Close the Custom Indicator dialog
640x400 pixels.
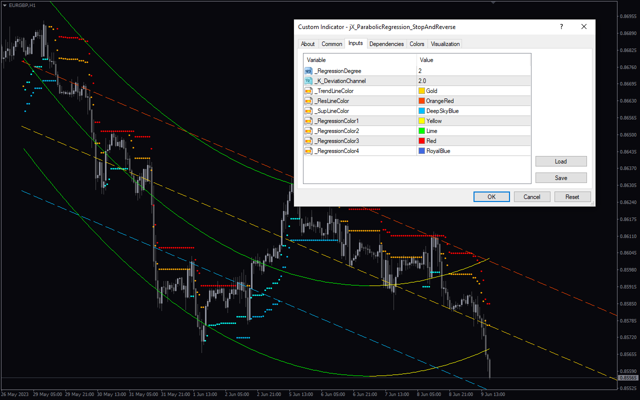coord(583,27)
